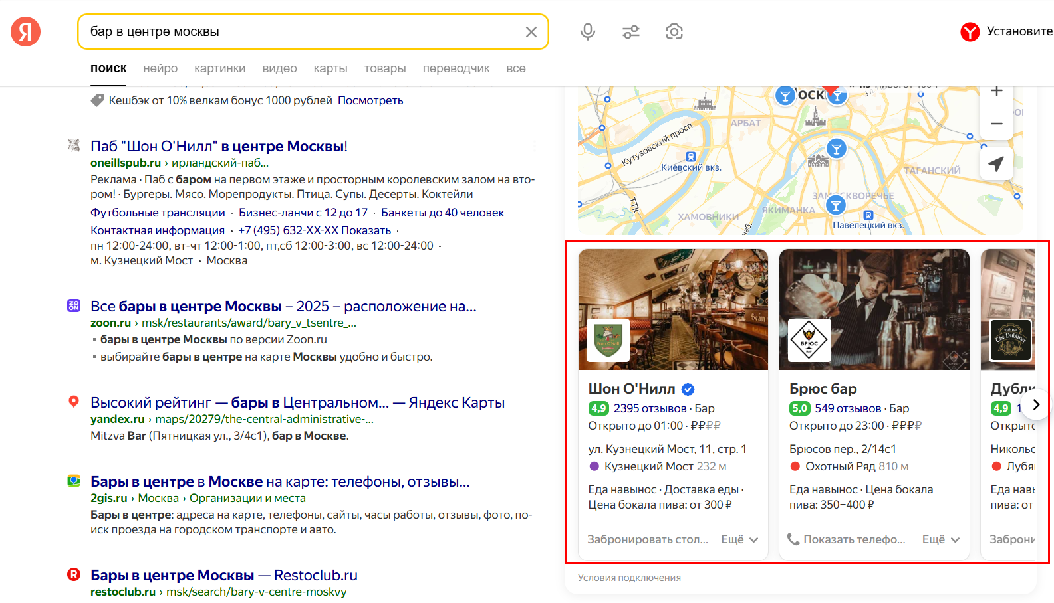Image resolution: width=1054 pixels, height=603 pixels.
Task: Switch to the карты tab
Action: tap(330, 68)
